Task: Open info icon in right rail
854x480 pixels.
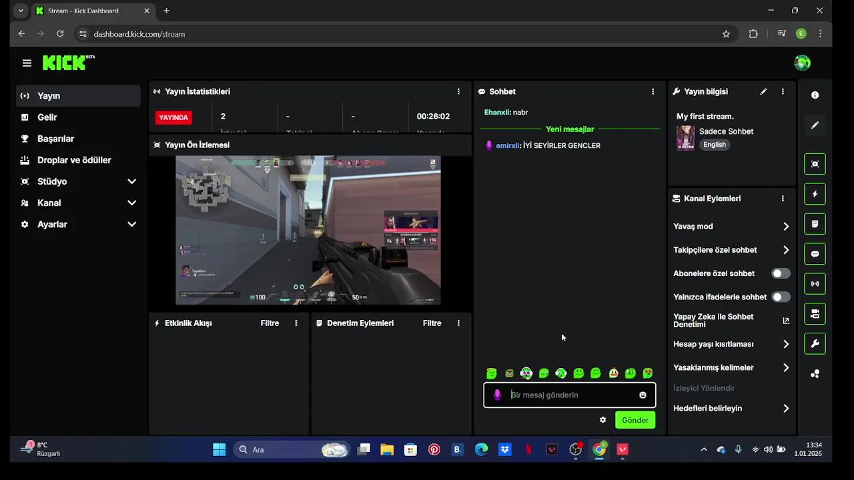Action: coord(815,95)
